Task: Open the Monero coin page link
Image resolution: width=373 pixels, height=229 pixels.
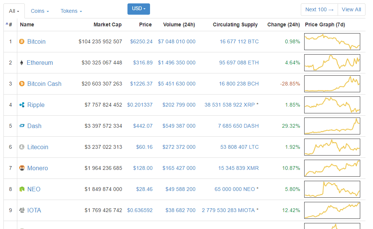Action: click(x=38, y=168)
